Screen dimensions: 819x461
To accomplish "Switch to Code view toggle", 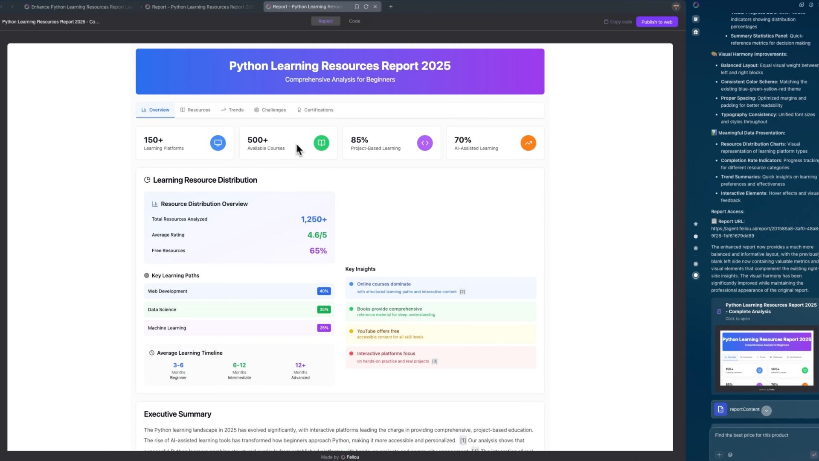I will [x=354, y=21].
